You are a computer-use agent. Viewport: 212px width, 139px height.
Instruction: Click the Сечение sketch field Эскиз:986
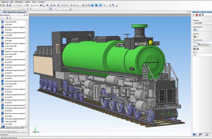point(202,23)
